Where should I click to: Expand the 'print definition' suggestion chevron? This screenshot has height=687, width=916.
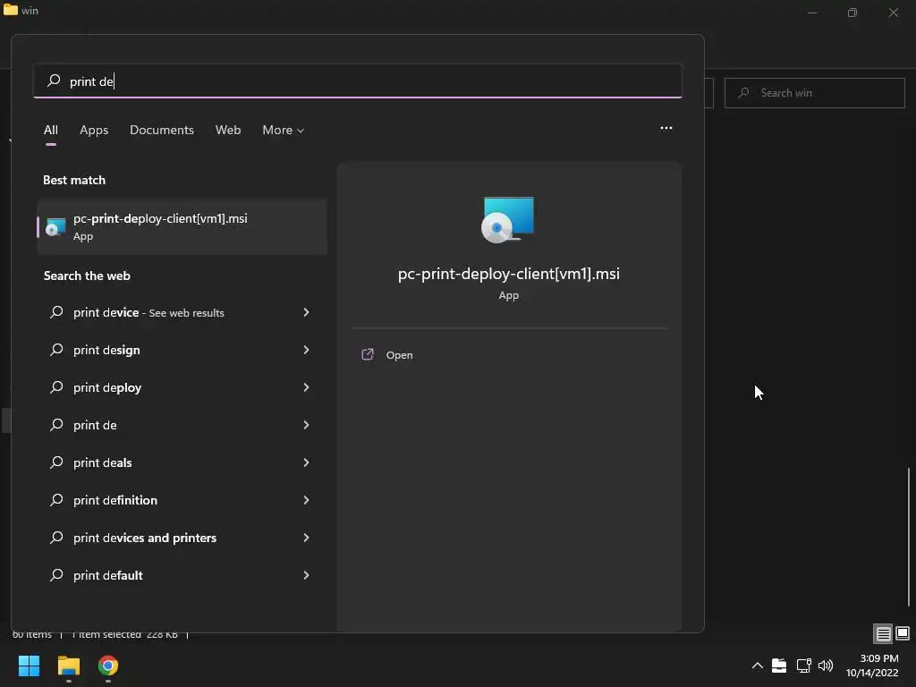click(306, 500)
